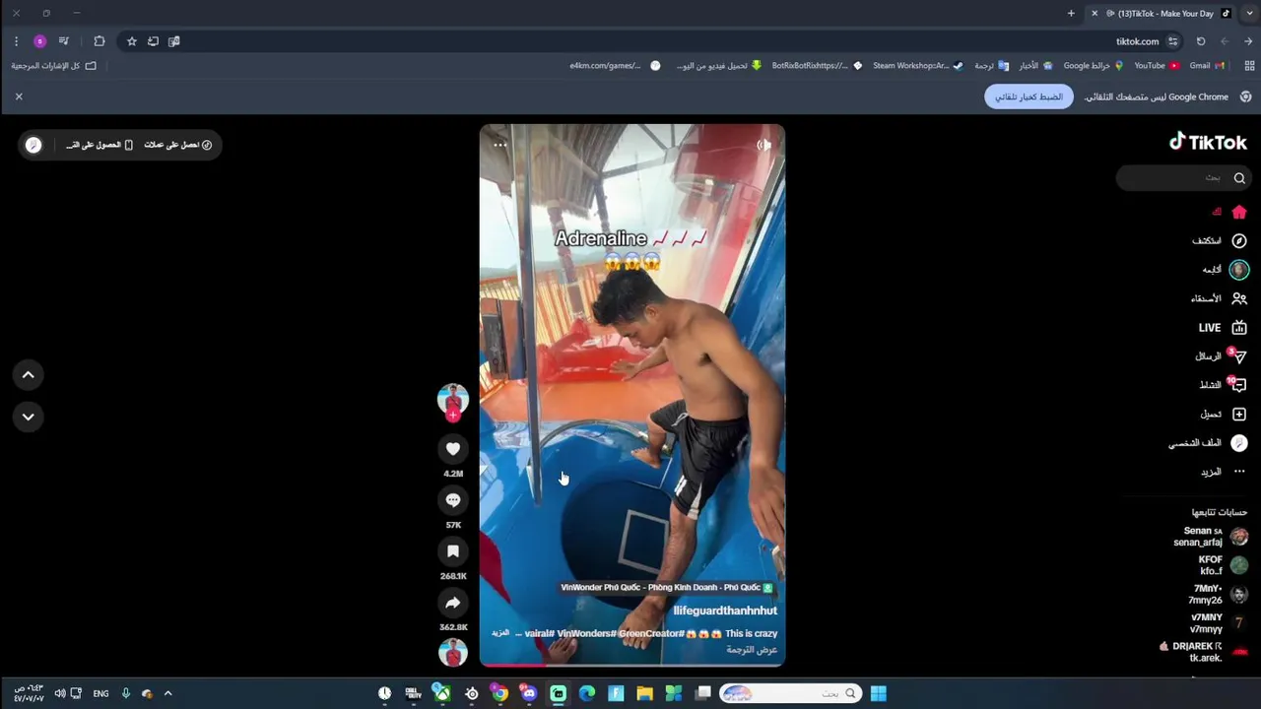
Task: Expand the More (المزيد) sidebar menu
Action: click(x=1224, y=472)
